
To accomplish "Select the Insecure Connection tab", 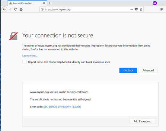I will click(x=27, y=3).
